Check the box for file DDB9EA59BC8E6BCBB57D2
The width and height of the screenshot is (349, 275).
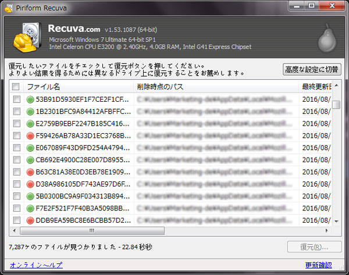point(17,220)
